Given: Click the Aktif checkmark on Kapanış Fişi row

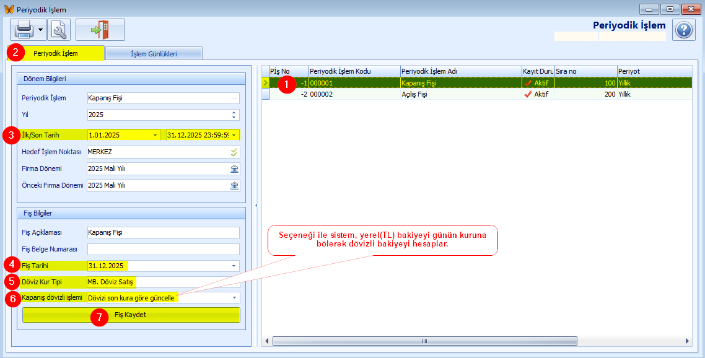Looking at the screenshot, I should tap(528, 82).
